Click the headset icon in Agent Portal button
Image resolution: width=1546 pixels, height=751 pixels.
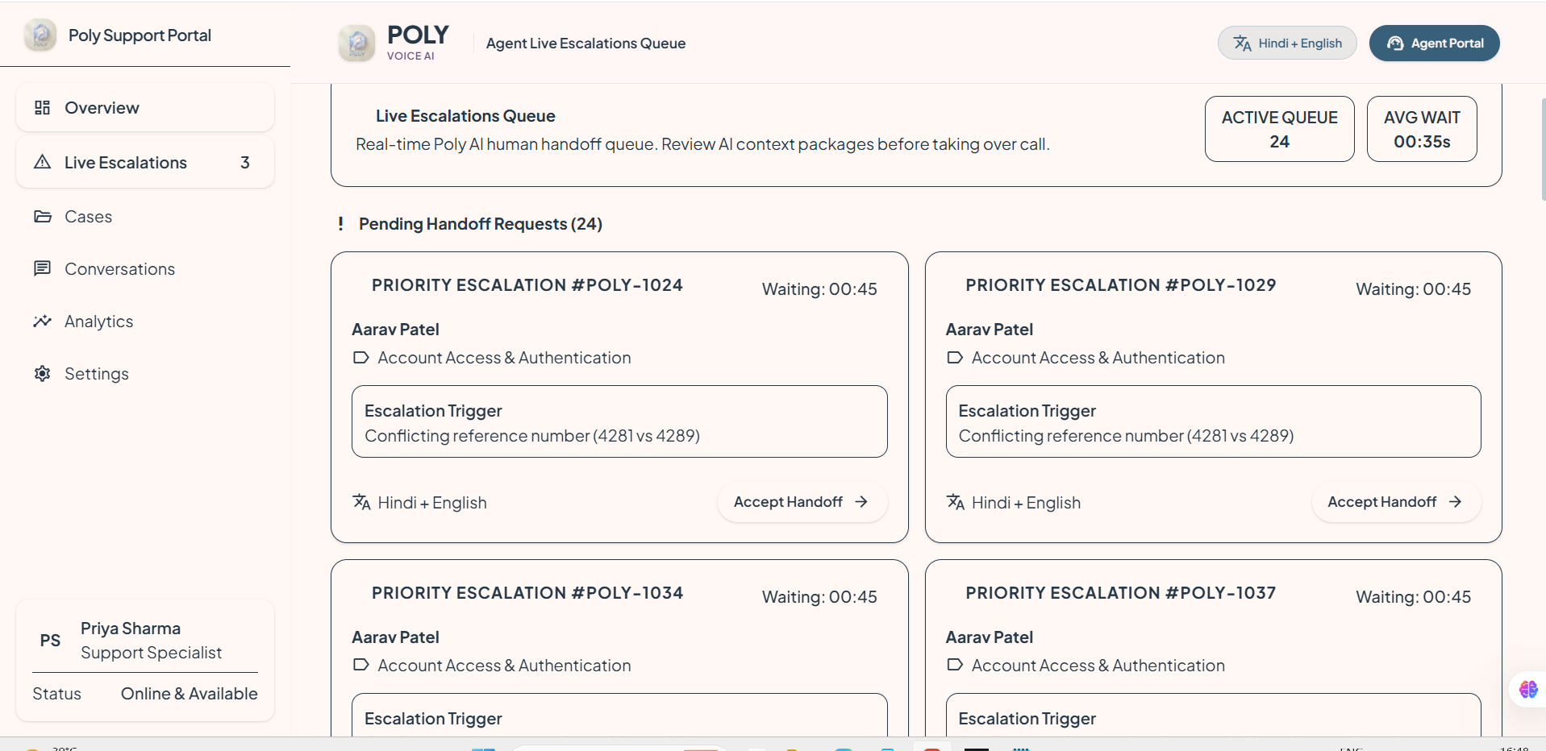click(1395, 44)
